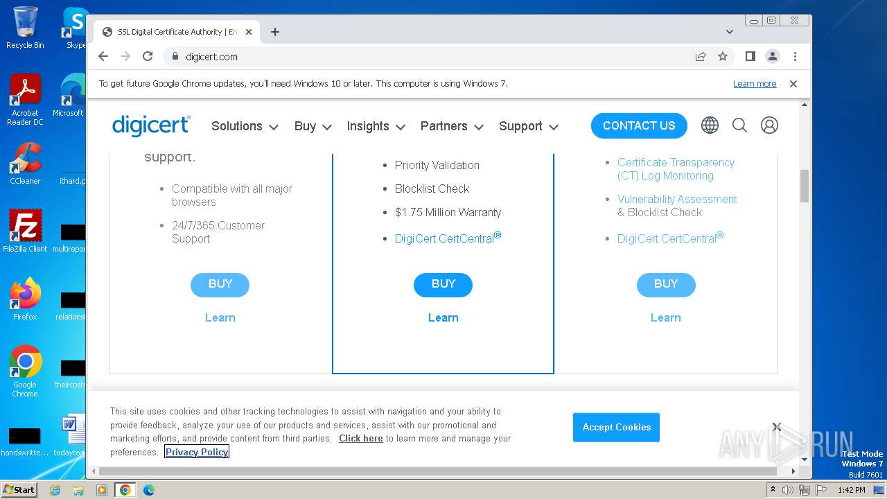Select the Acrobat Reader DC desktop shortcut
The height and width of the screenshot is (499, 887).
[25, 100]
